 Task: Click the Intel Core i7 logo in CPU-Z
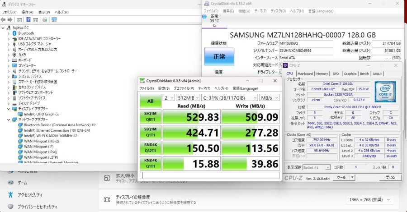385,92
